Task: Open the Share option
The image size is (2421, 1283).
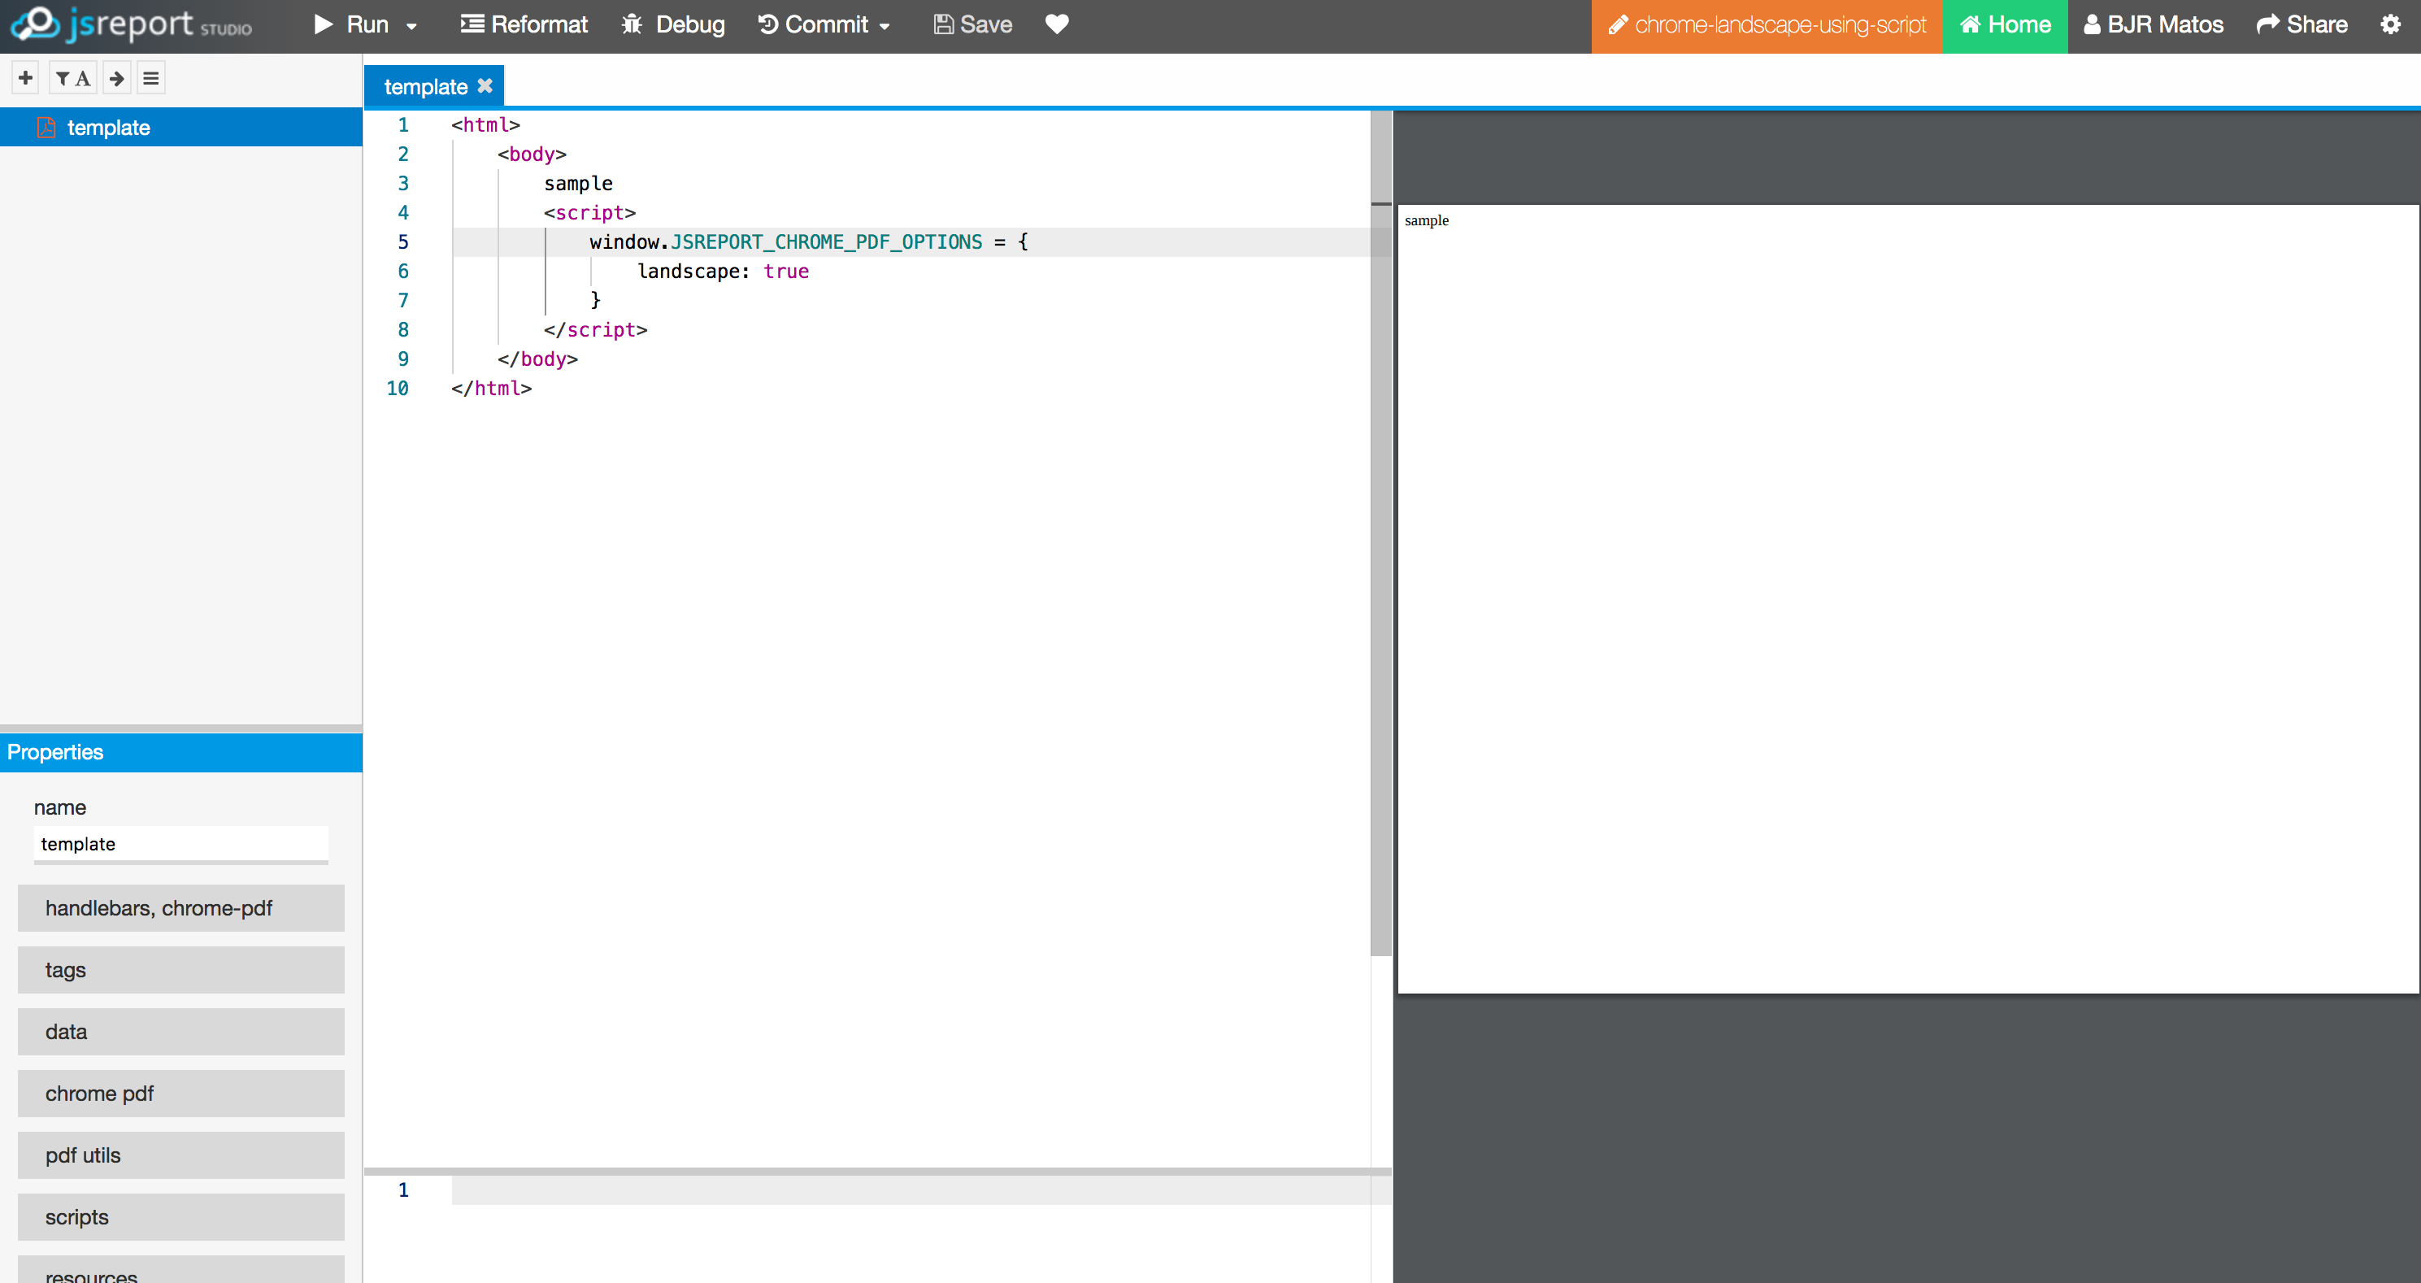Action: pyautogui.click(x=2301, y=24)
